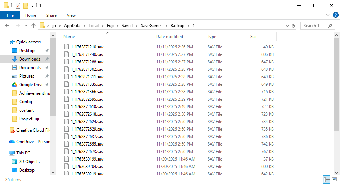Open the File menu
340x184 pixels.
pyautogui.click(x=10, y=15)
